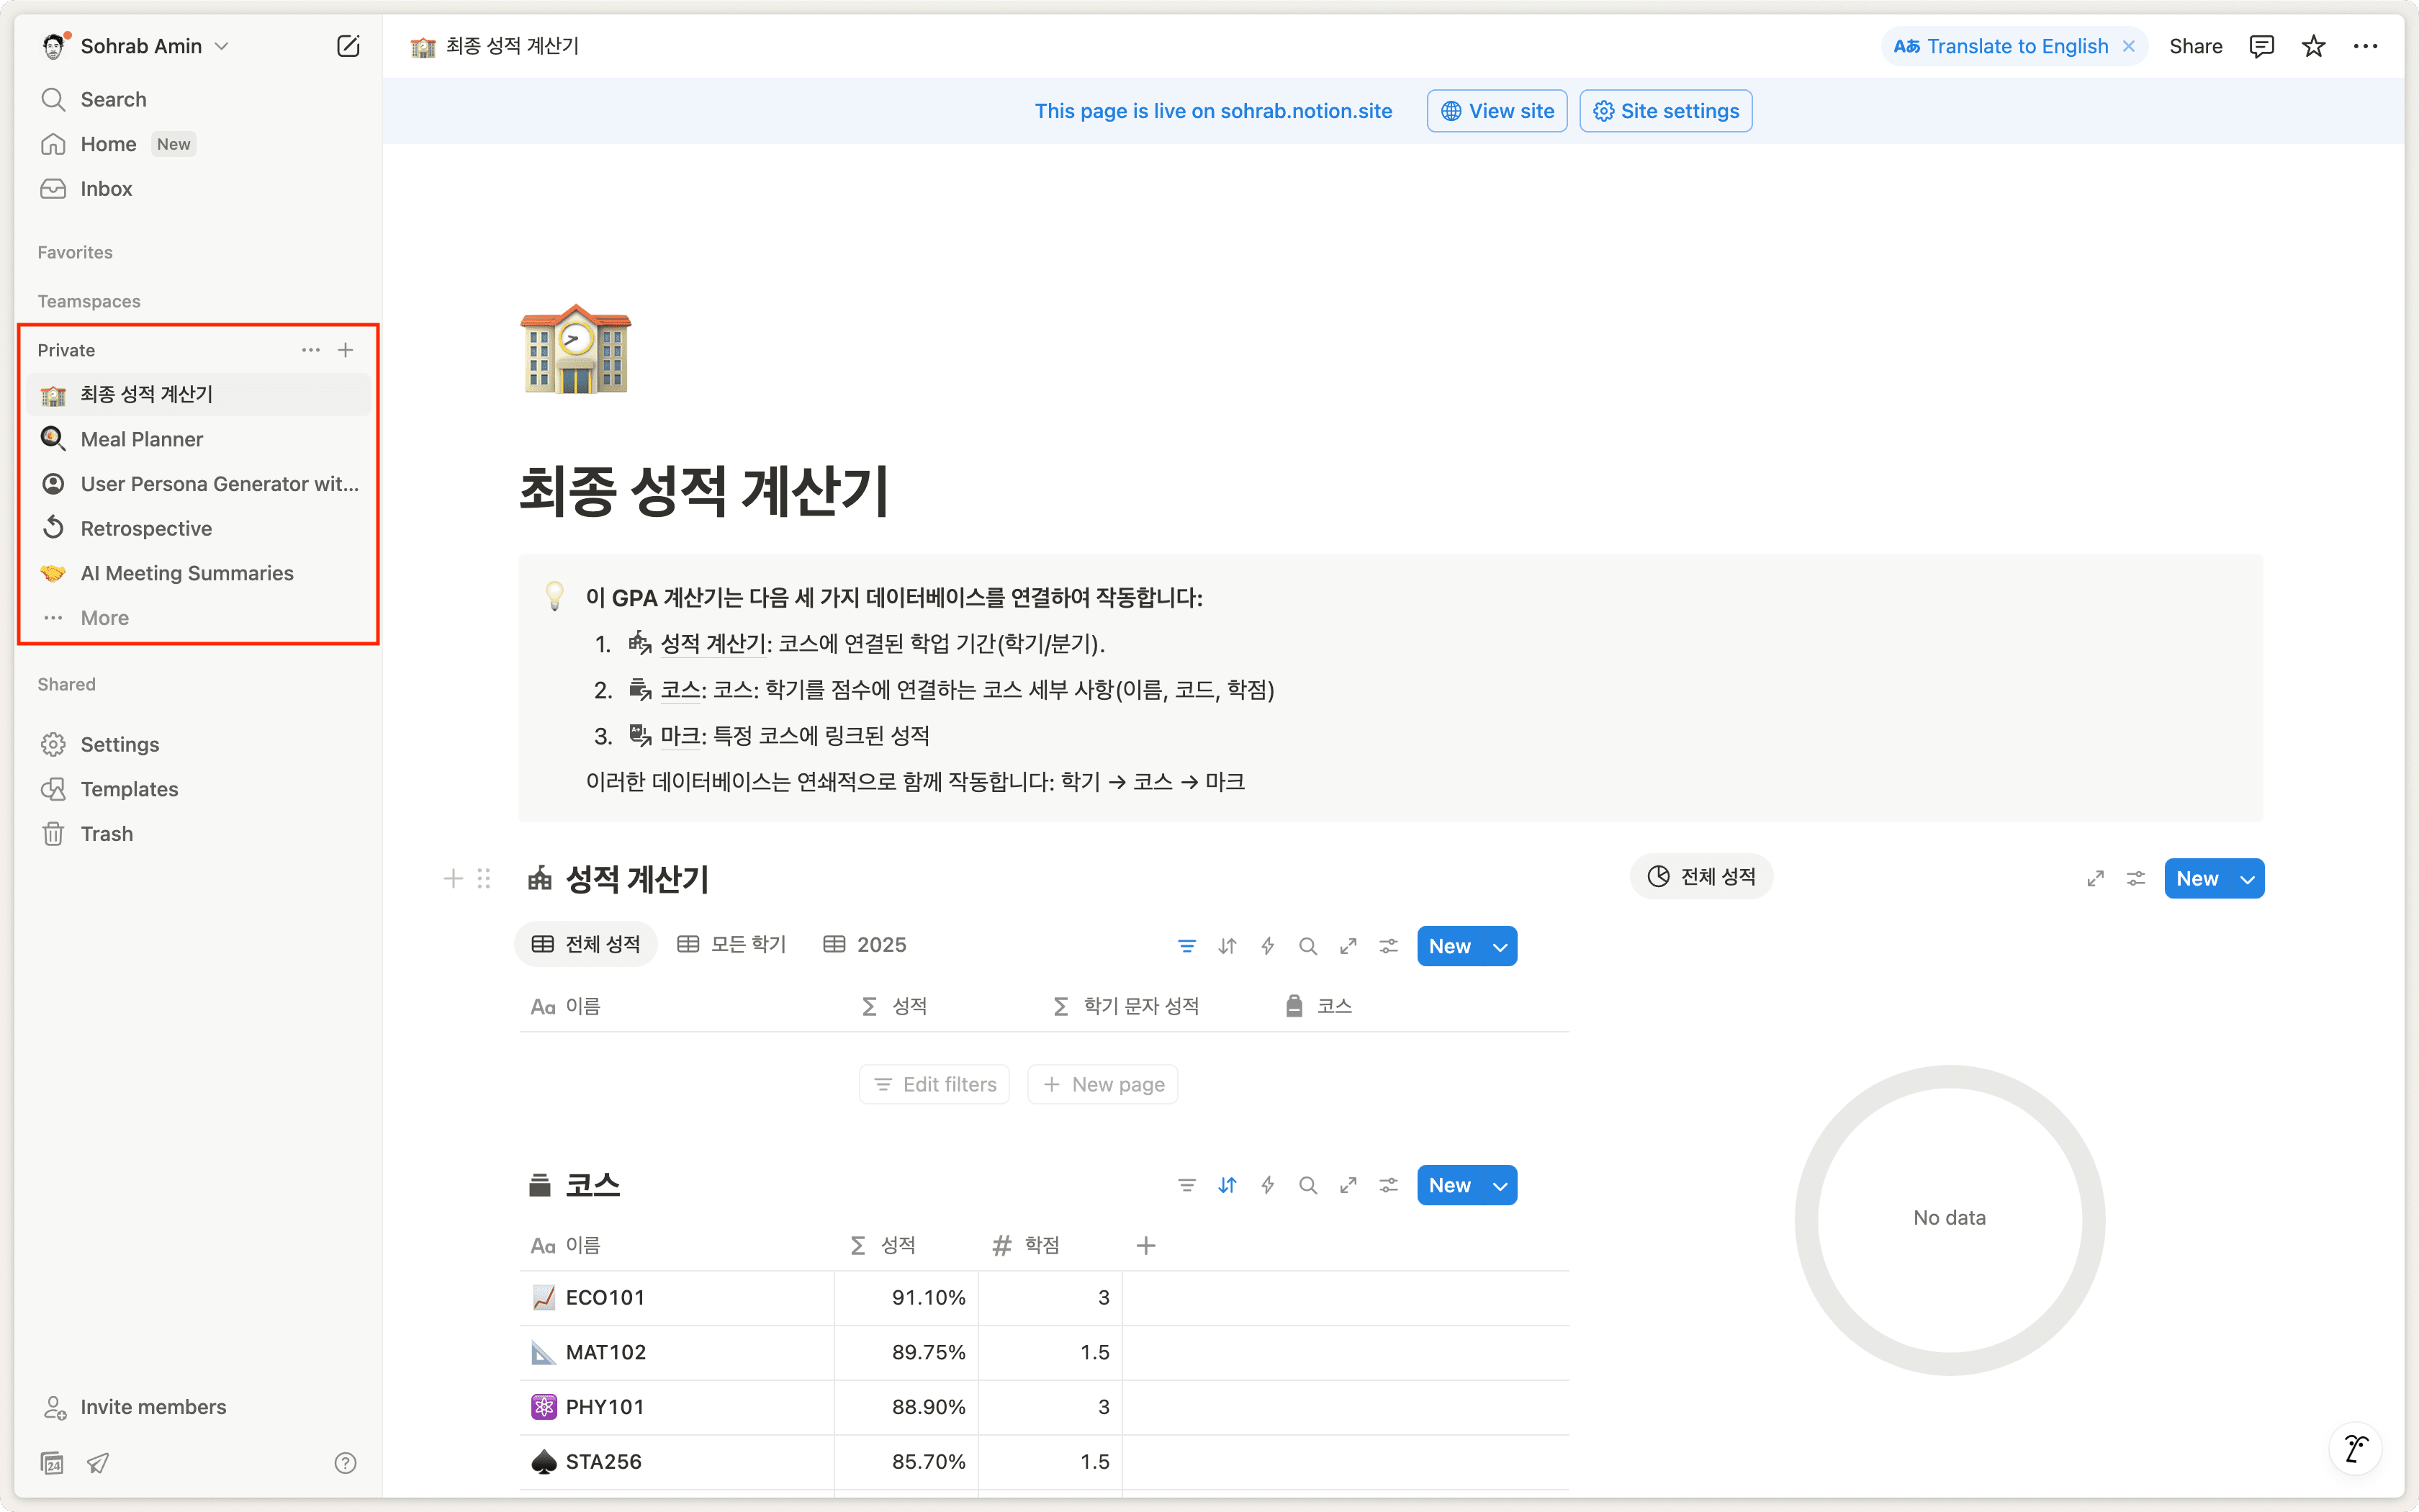Open the comments panel icon
The width and height of the screenshot is (2419, 1512).
(x=2261, y=46)
